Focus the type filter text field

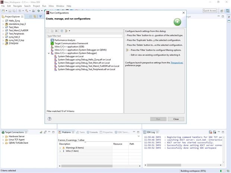85,36
